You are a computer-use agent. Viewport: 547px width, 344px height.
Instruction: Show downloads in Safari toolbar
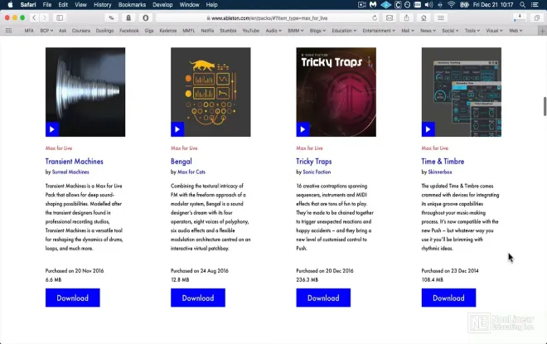520,17
